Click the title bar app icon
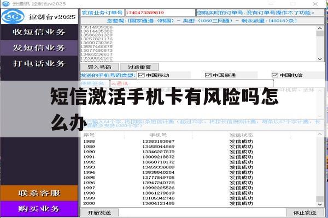The image size is (328, 218). [x=5, y=4]
